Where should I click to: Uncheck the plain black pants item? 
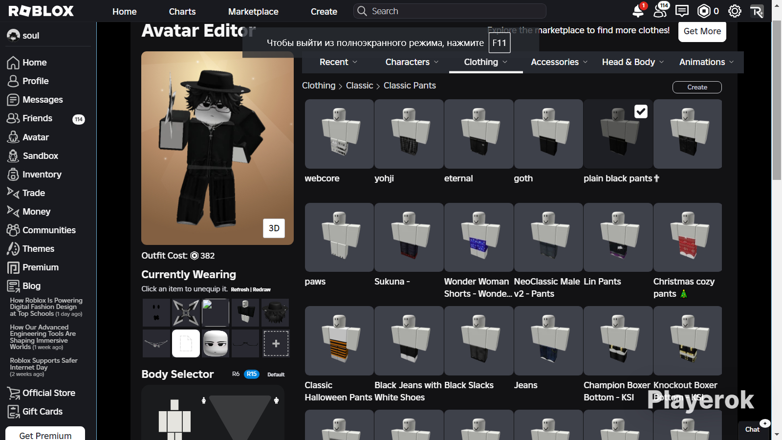coord(641,111)
